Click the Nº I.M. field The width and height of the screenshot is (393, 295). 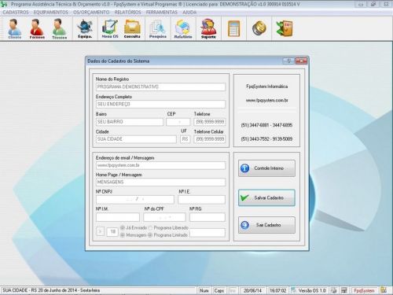point(118,217)
